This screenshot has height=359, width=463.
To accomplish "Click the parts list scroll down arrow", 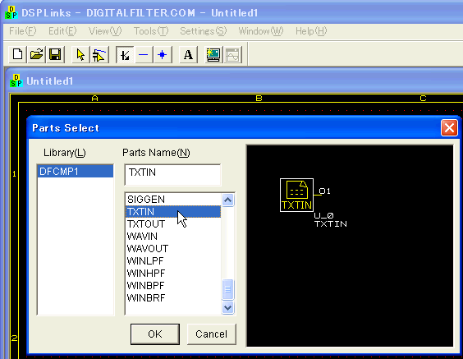I will tap(227, 307).
